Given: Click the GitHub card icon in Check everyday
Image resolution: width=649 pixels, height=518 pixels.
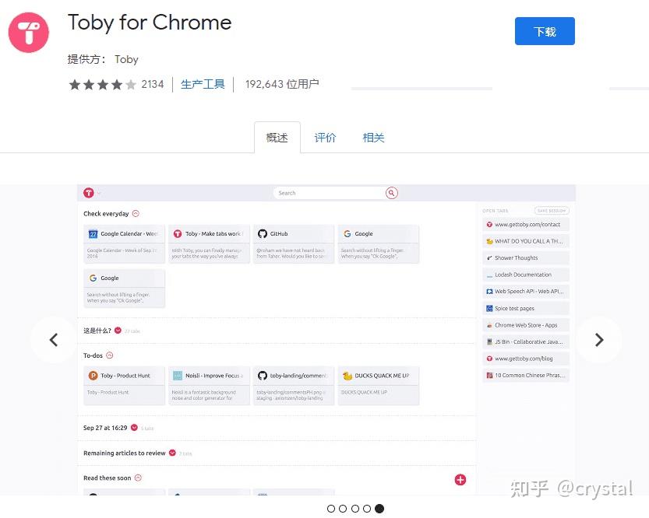Looking at the screenshot, I should [x=263, y=233].
